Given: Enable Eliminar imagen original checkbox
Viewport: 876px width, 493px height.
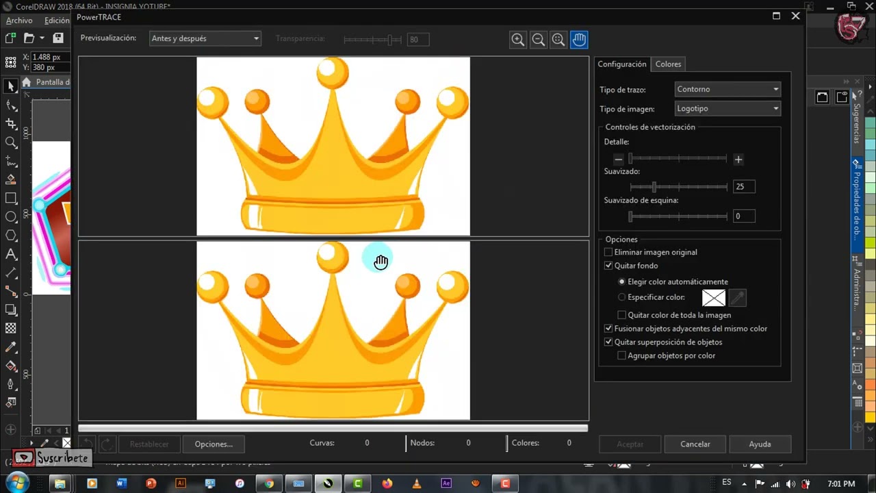Looking at the screenshot, I should [608, 252].
